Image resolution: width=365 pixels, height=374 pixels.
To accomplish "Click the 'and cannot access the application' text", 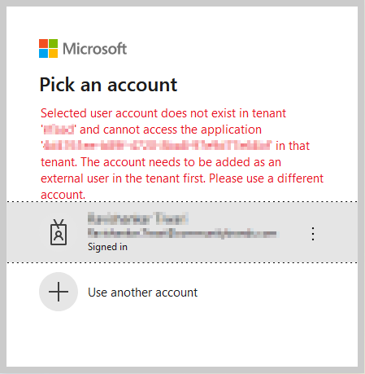I will click(171, 130).
